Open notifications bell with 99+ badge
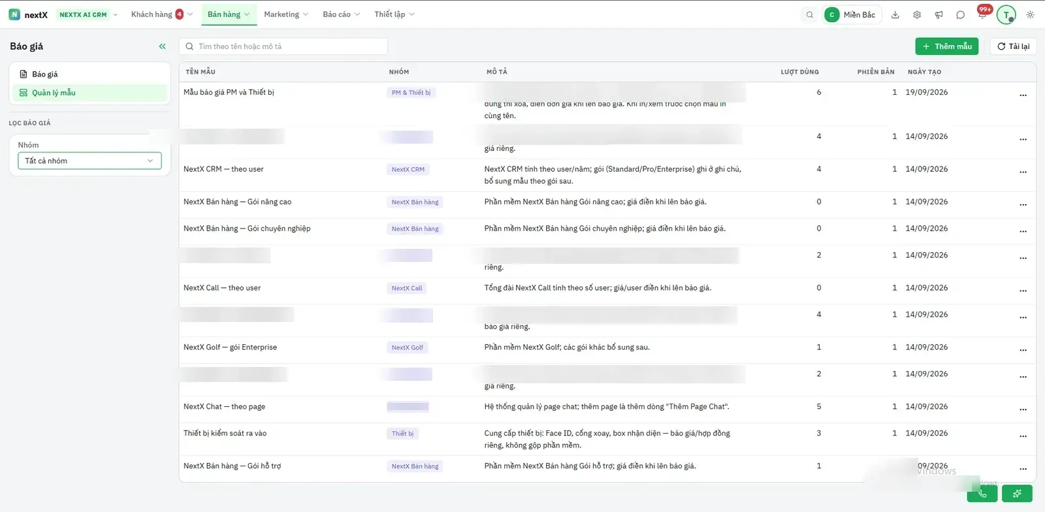This screenshot has width=1045, height=512. (x=983, y=13)
